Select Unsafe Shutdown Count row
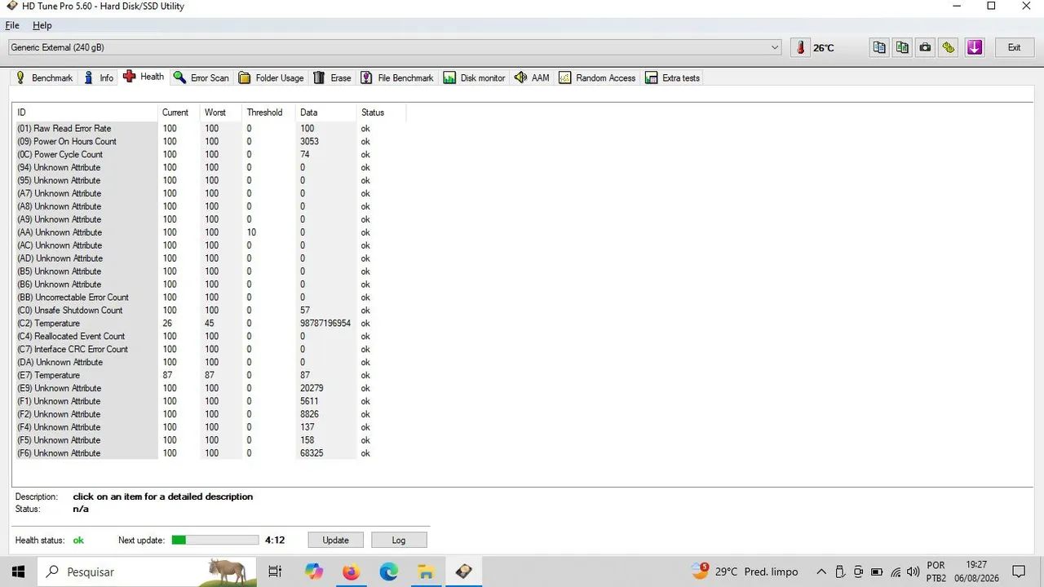1044x587 pixels. (x=210, y=310)
